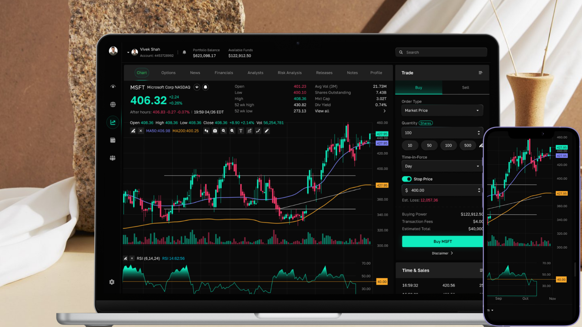Screen dimensions: 582x327
Task: Enable the Stop Price toggle
Action: pyautogui.click(x=406, y=179)
